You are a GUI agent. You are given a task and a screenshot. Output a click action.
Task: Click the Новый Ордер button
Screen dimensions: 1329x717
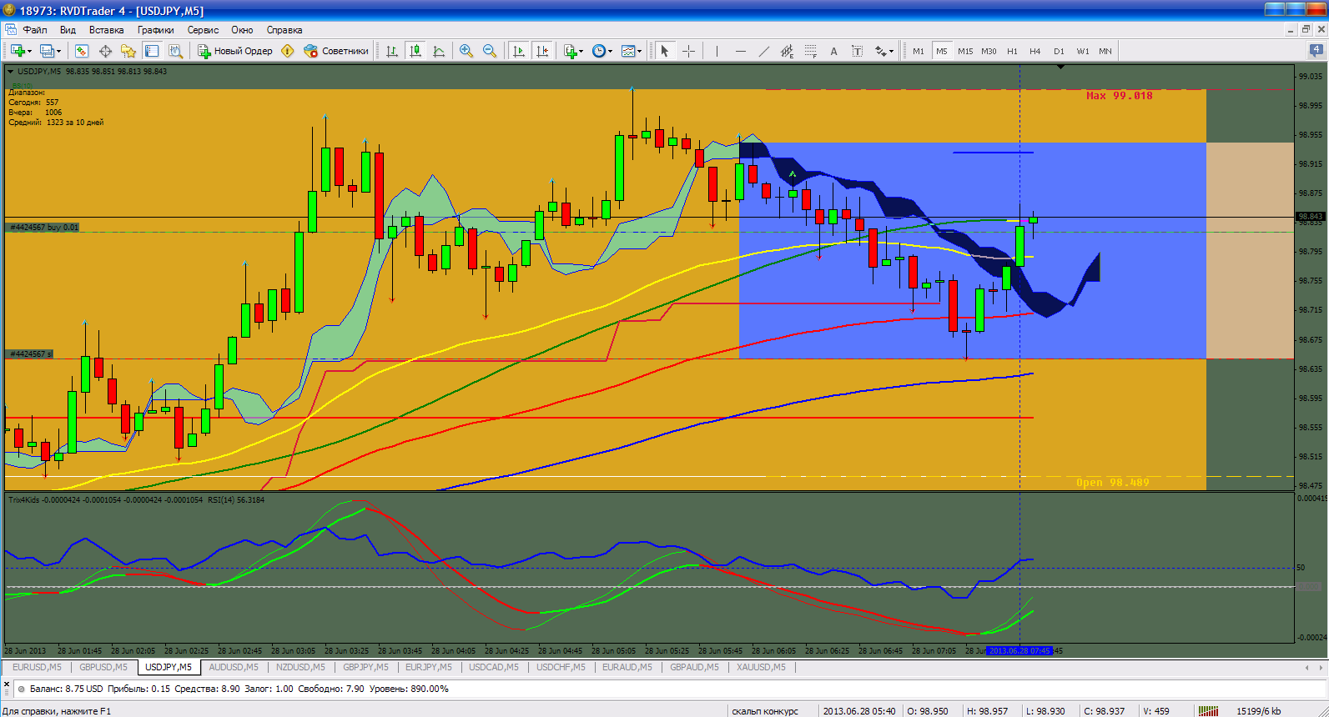tap(235, 51)
